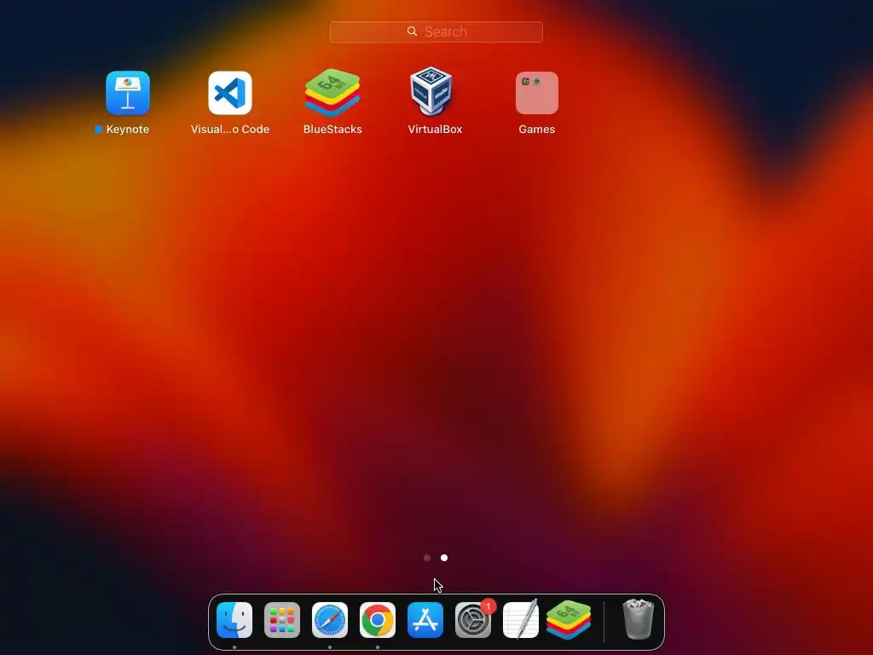Open TextEdit from the Dock
Image resolution: width=873 pixels, height=655 pixels.
pos(521,620)
